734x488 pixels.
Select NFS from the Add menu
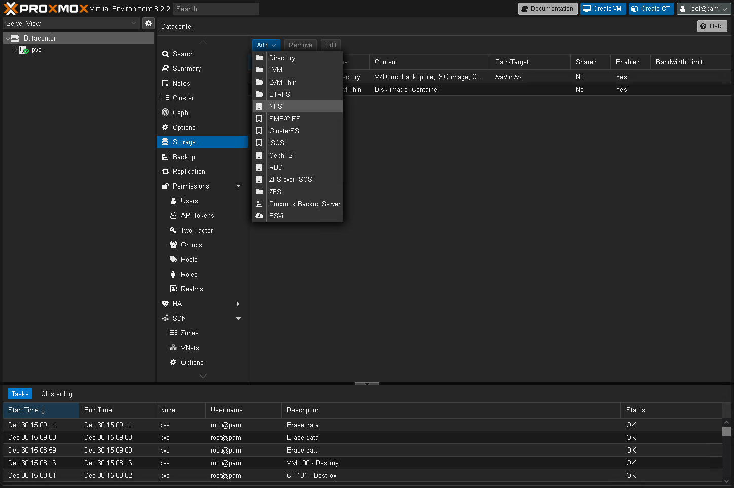(276, 106)
